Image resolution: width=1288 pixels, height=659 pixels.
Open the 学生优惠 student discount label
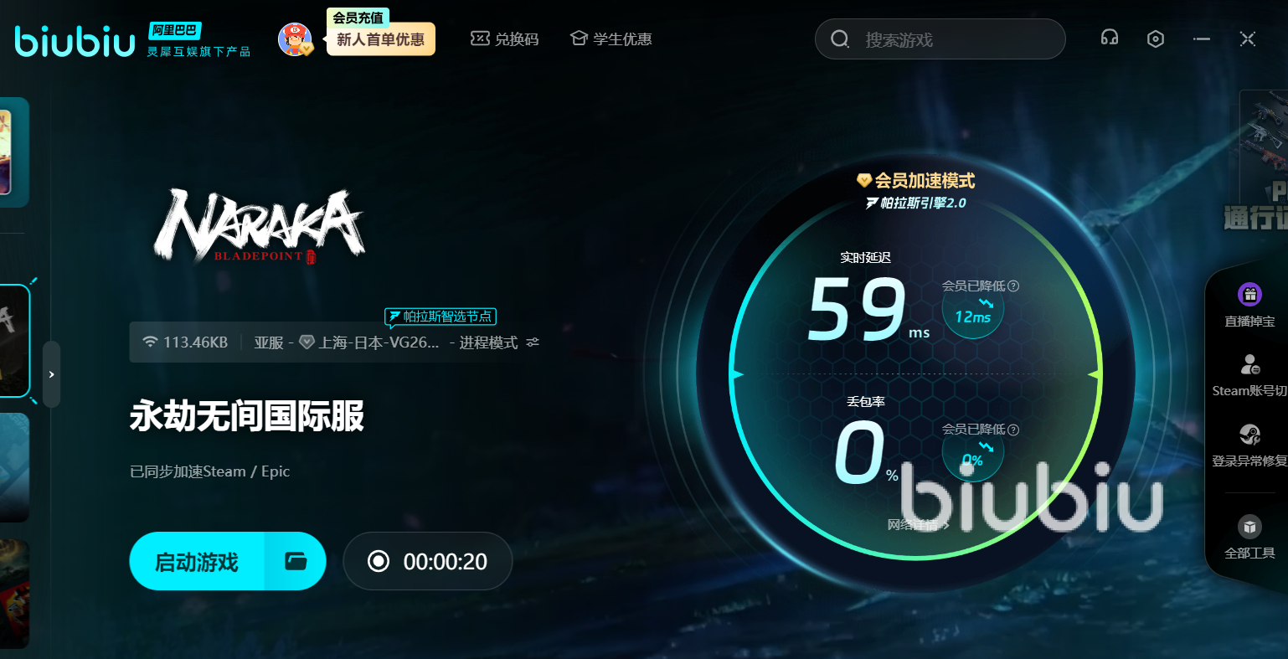pyautogui.click(x=622, y=39)
